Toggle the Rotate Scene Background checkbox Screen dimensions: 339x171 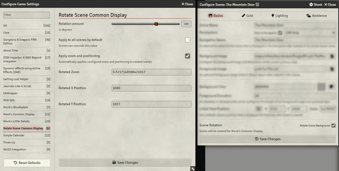(333, 126)
